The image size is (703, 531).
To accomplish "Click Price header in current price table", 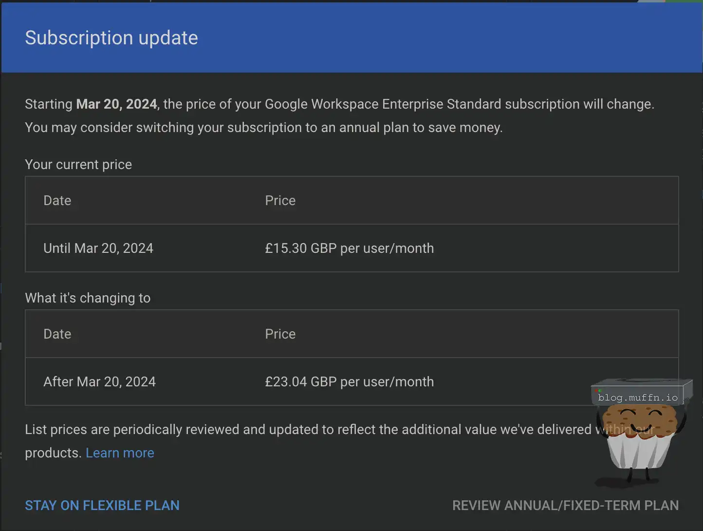I will (x=280, y=200).
